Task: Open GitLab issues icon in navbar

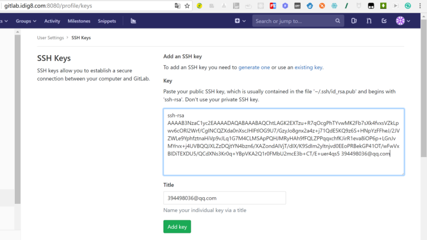Action: [353, 21]
